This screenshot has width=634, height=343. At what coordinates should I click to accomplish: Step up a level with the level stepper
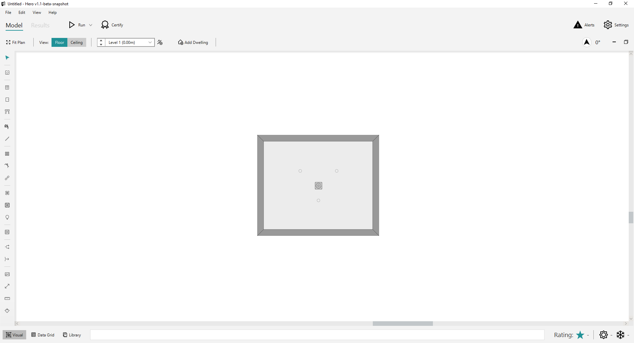tap(101, 40)
